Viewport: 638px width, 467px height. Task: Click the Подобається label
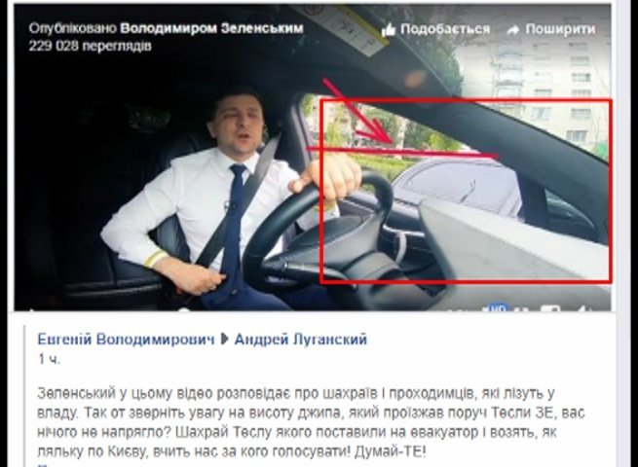(x=445, y=29)
